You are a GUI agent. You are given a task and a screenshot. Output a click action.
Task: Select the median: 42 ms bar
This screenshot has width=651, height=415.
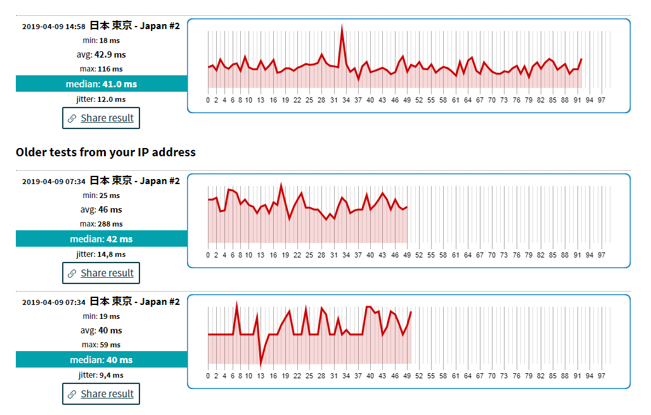[x=101, y=238]
